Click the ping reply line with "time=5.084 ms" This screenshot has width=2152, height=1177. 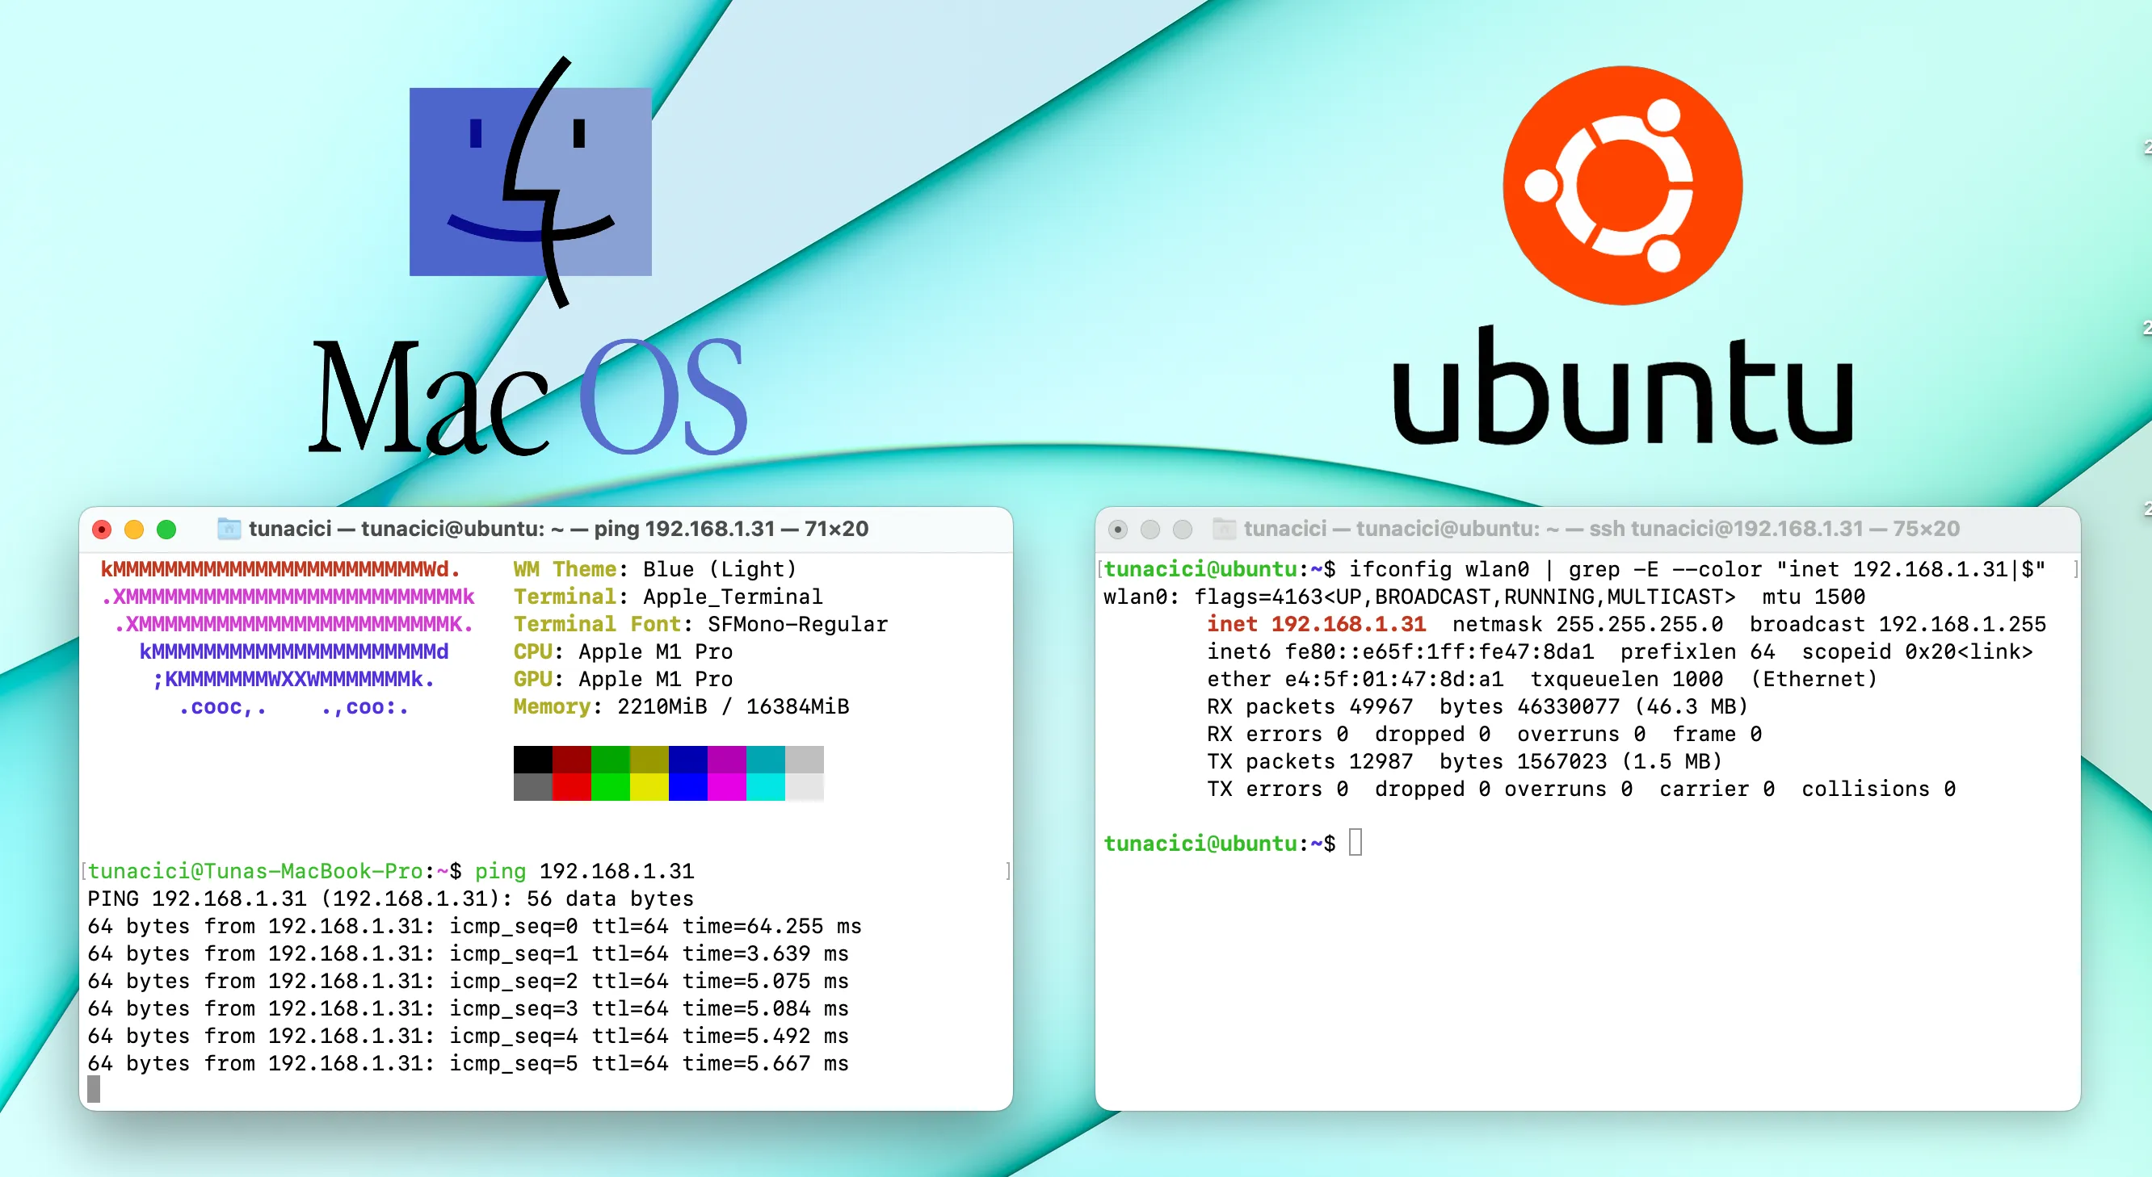click(x=468, y=1009)
